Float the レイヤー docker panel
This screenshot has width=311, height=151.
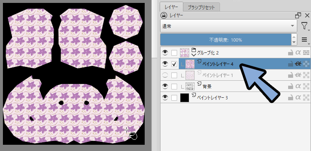coord(298,15)
